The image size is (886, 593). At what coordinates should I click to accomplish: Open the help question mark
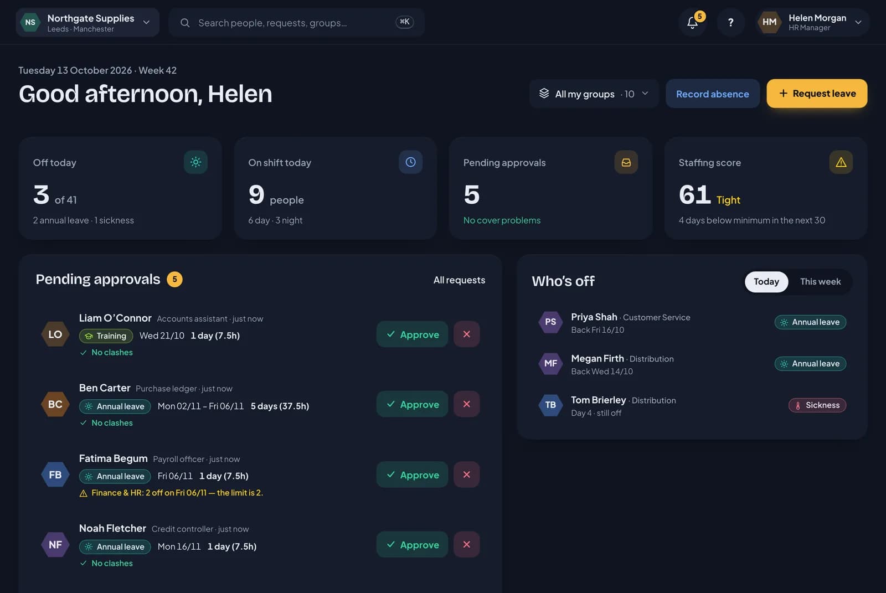pos(730,22)
